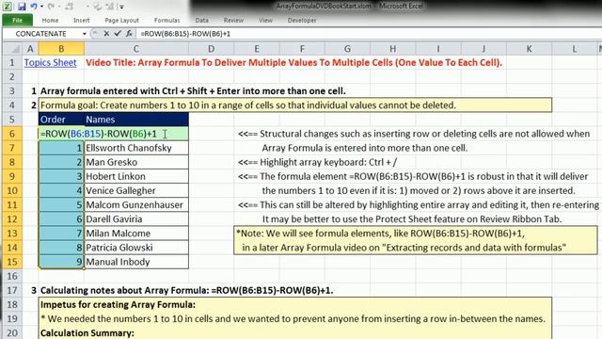Open the Developer ribbon tab
602x339 pixels.
(302, 20)
